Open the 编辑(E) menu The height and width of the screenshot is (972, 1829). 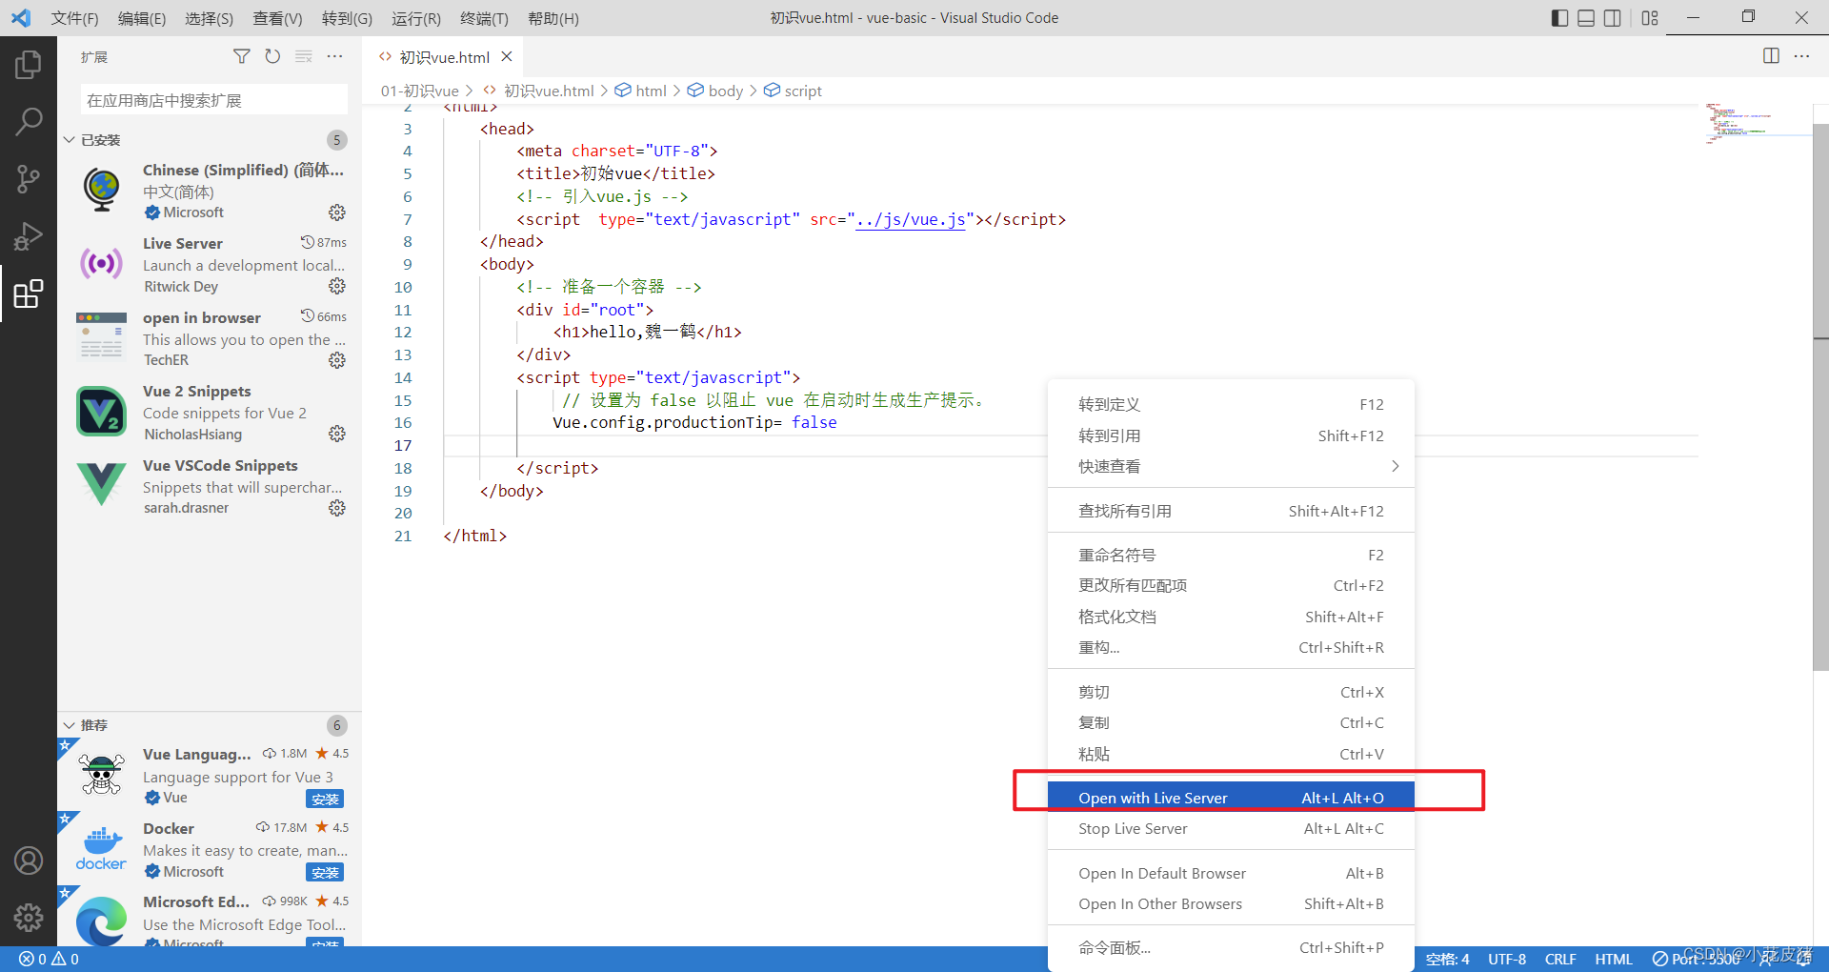coord(142,18)
